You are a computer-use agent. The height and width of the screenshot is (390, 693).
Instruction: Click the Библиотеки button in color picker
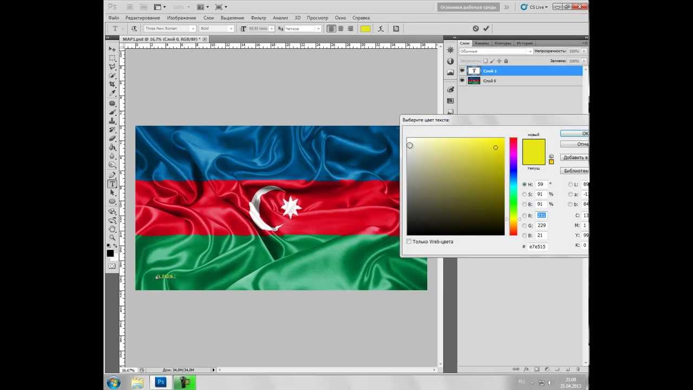pyautogui.click(x=574, y=171)
